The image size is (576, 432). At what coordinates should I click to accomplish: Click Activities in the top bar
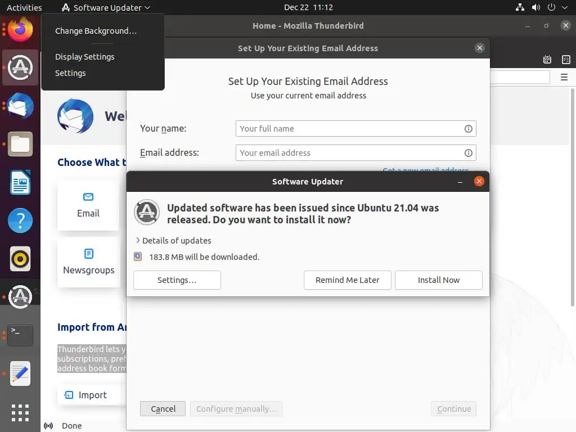point(24,7)
